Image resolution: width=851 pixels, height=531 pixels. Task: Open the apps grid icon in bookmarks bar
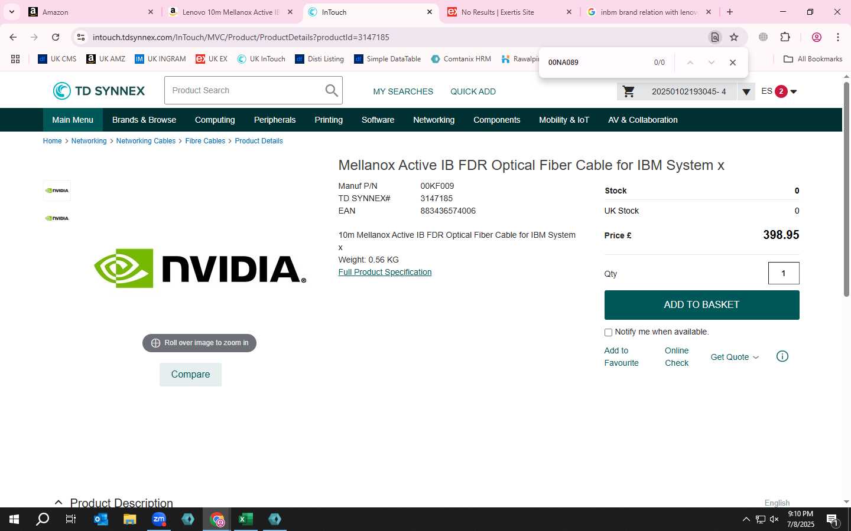pos(15,59)
